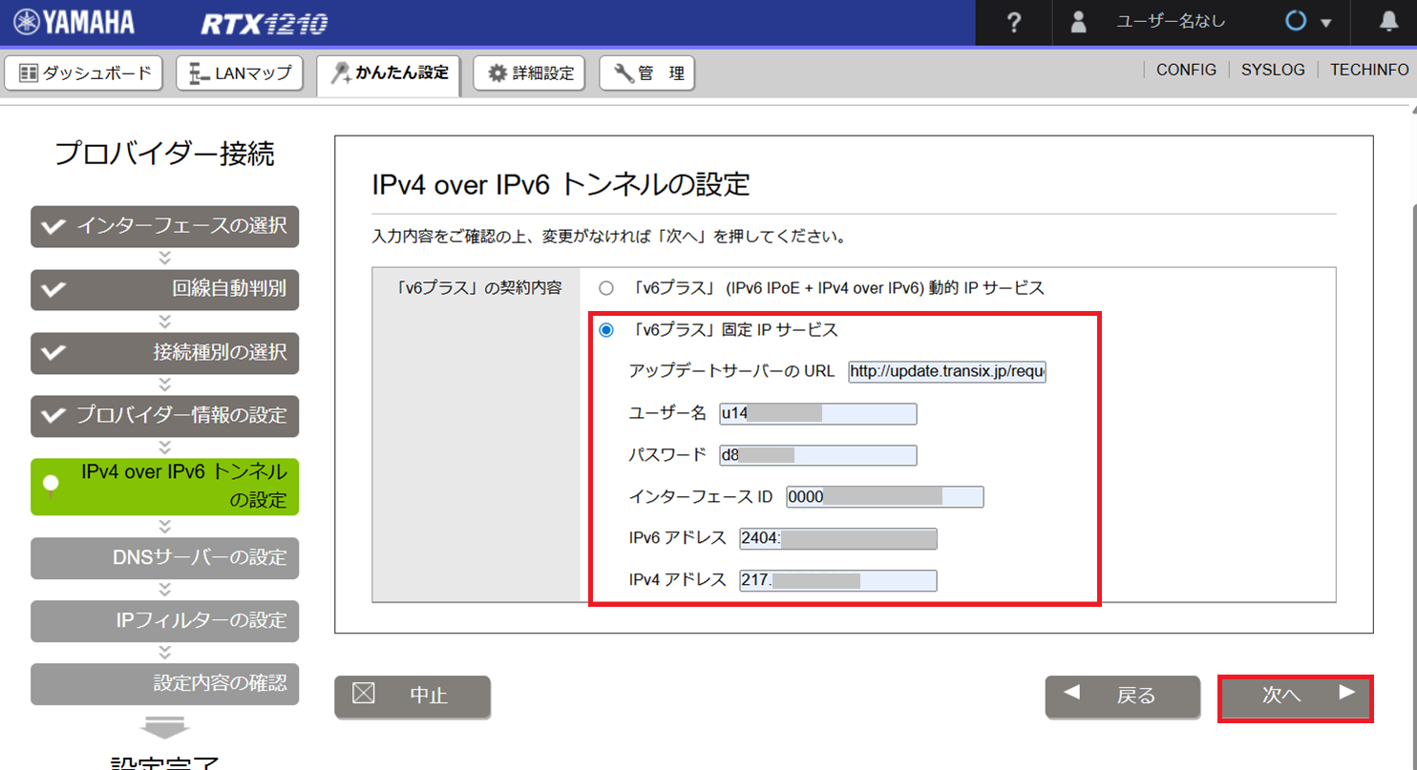Select the v6プラス 固定IPサービス option
Viewport: 1417px width, 770px height.
pyautogui.click(x=604, y=330)
